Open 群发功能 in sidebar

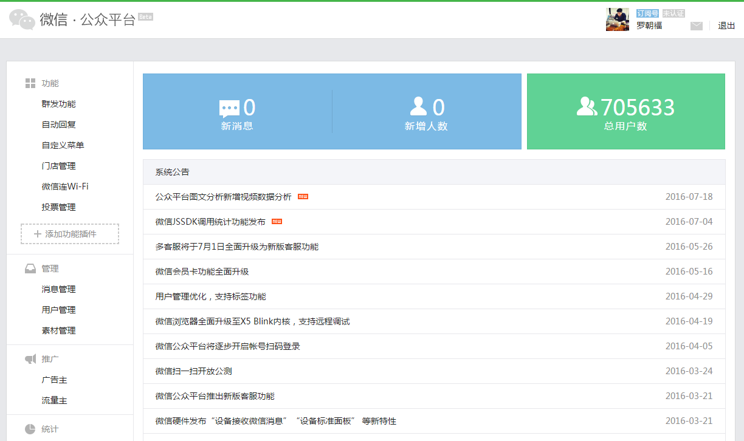coord(59,104)
